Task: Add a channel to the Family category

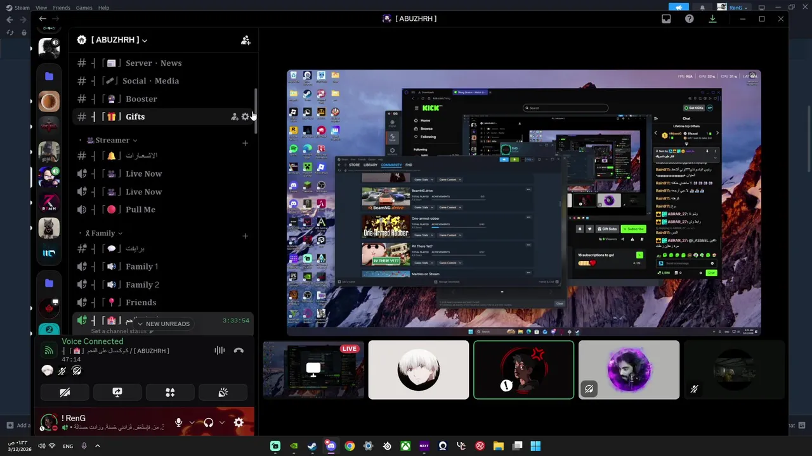Action: tap(246, 236)
